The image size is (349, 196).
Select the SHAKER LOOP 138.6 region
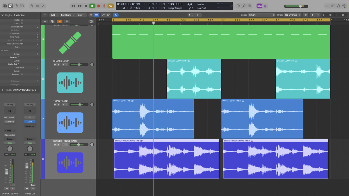click(194, 79)
